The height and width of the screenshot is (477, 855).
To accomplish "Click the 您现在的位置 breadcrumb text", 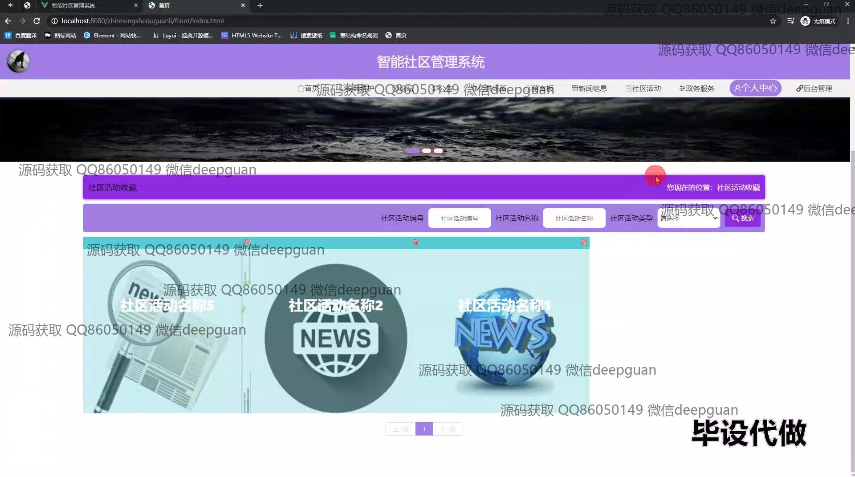I will coord(713,187).
